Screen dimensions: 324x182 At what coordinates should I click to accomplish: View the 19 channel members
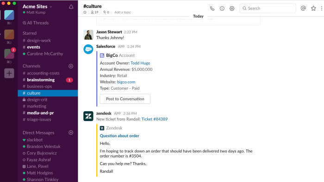pyautogui.click(x=94, y=12)
